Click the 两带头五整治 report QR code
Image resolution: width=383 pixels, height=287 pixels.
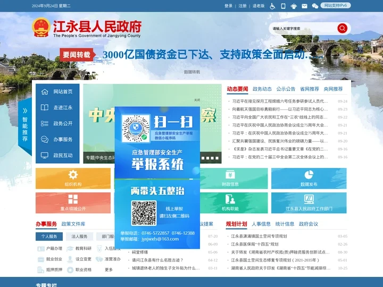pyautogui.click(x=144, y=213)
